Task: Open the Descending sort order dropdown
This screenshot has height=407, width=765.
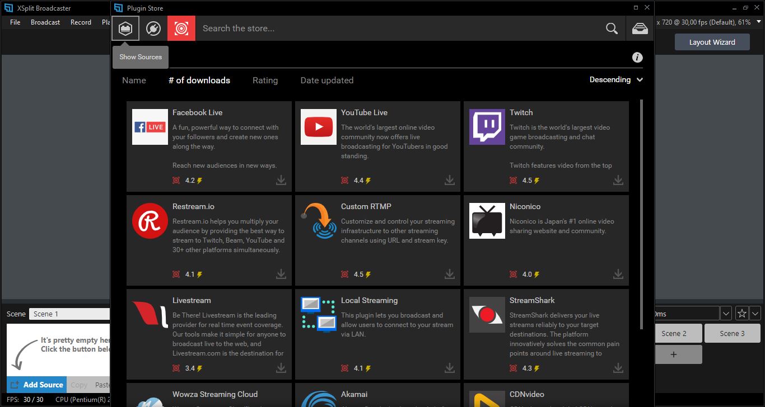Action: click(x=616, y=80)
